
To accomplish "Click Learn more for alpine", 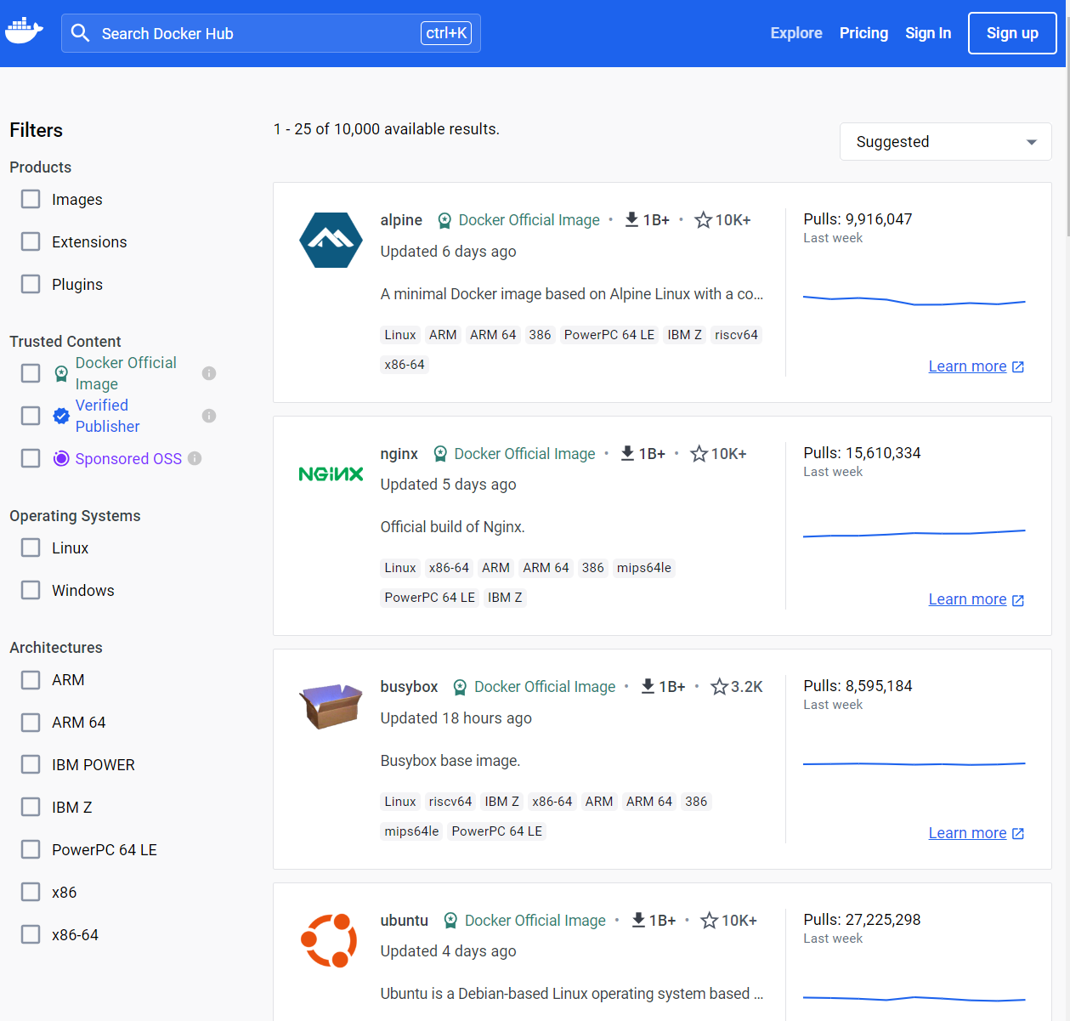I will 967,366.
